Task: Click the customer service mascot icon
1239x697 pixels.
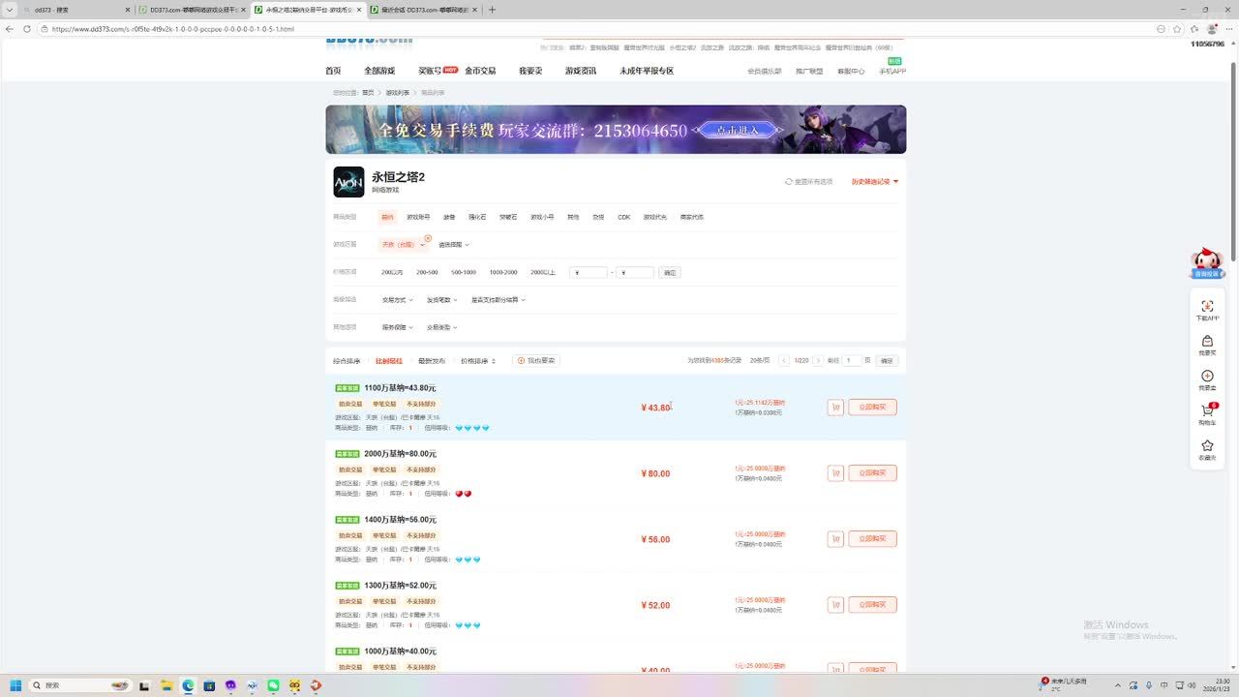Action: pyautogui.click(x=1206, y=261)
